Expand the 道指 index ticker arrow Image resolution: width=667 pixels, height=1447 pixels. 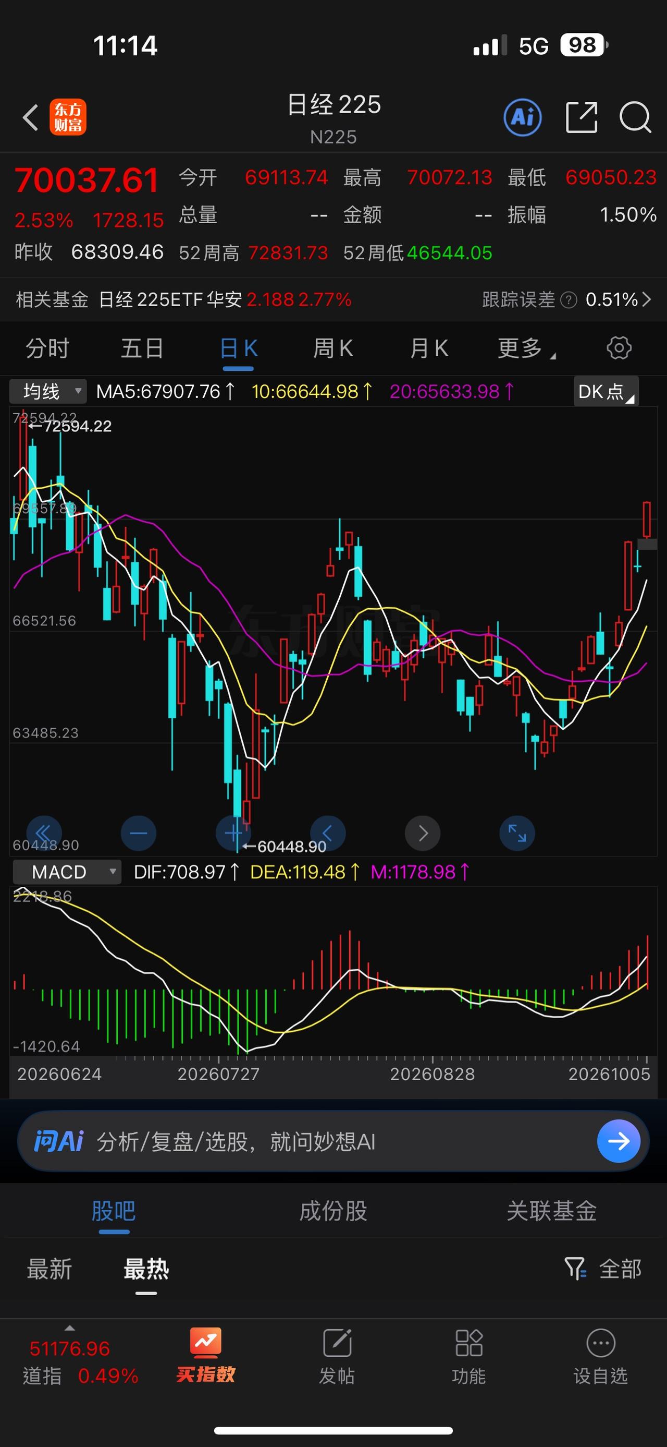69,1328
